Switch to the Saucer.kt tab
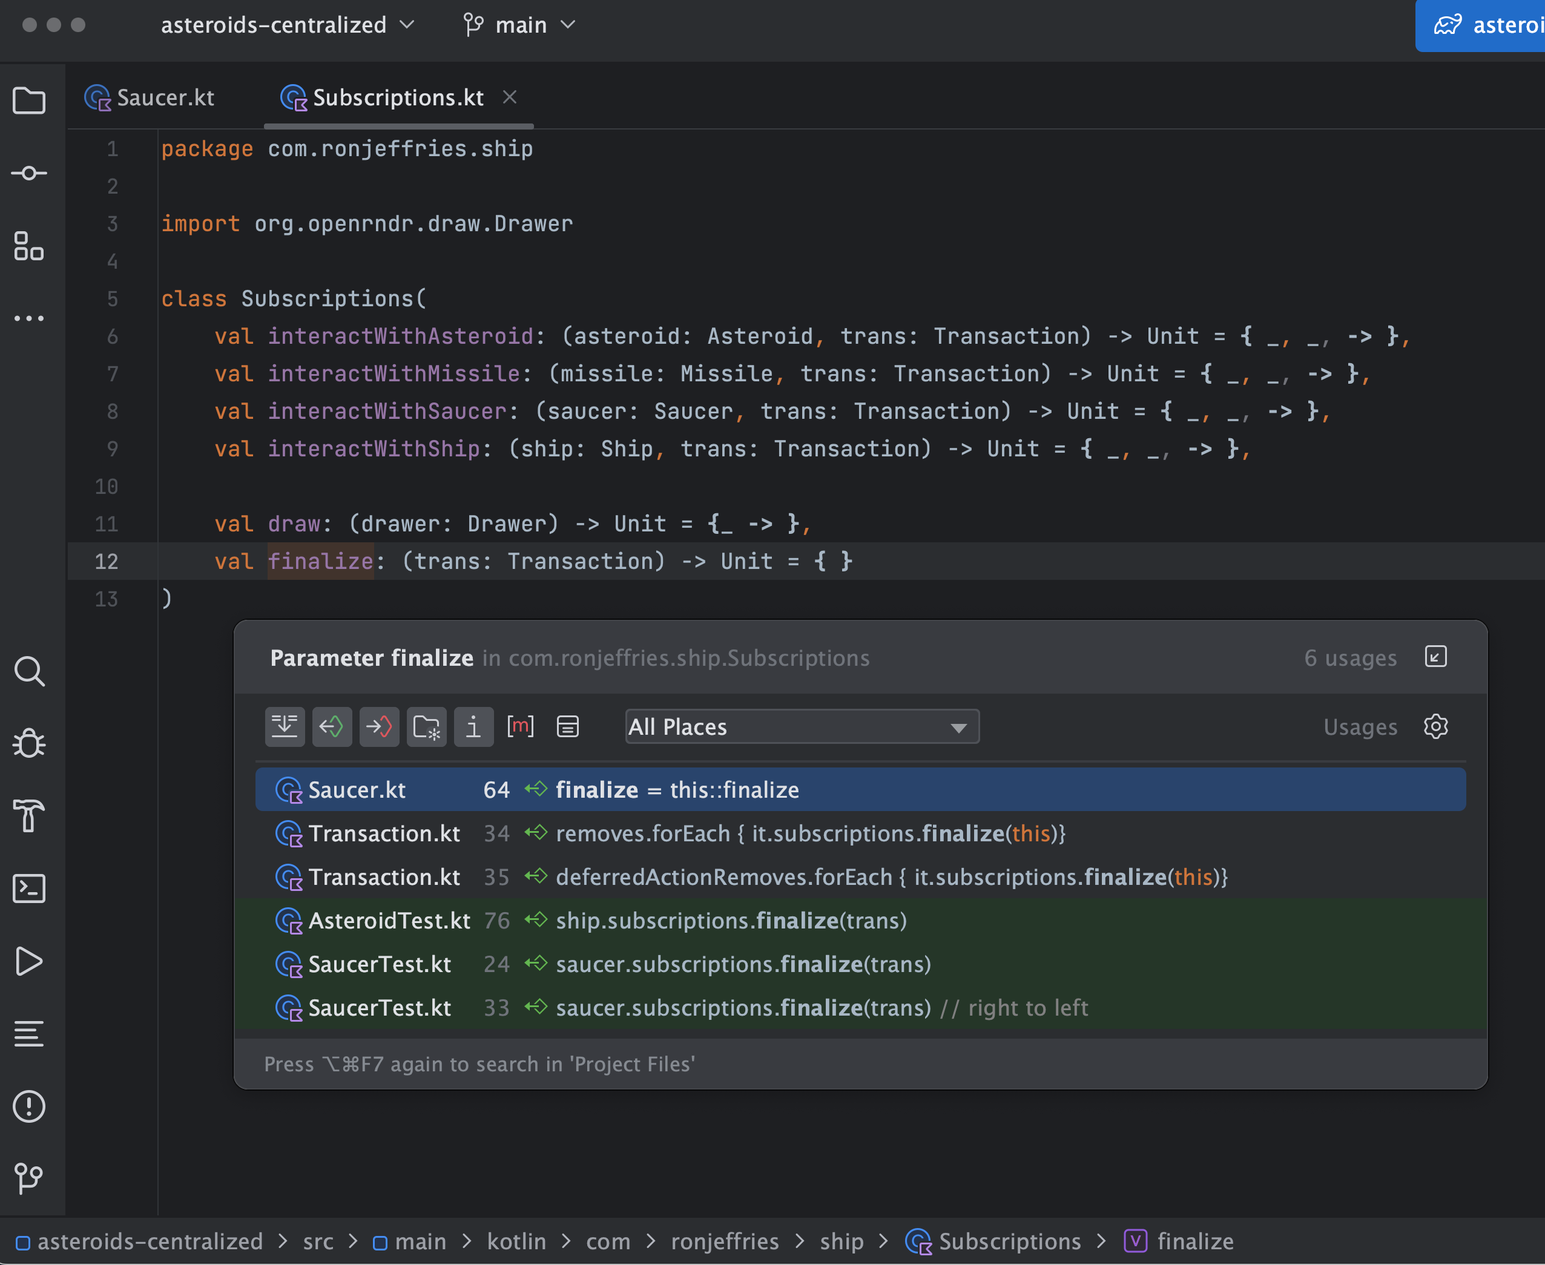This screenshot has height=1265, width=1545. pyautogui.click(x=150, y=97)
